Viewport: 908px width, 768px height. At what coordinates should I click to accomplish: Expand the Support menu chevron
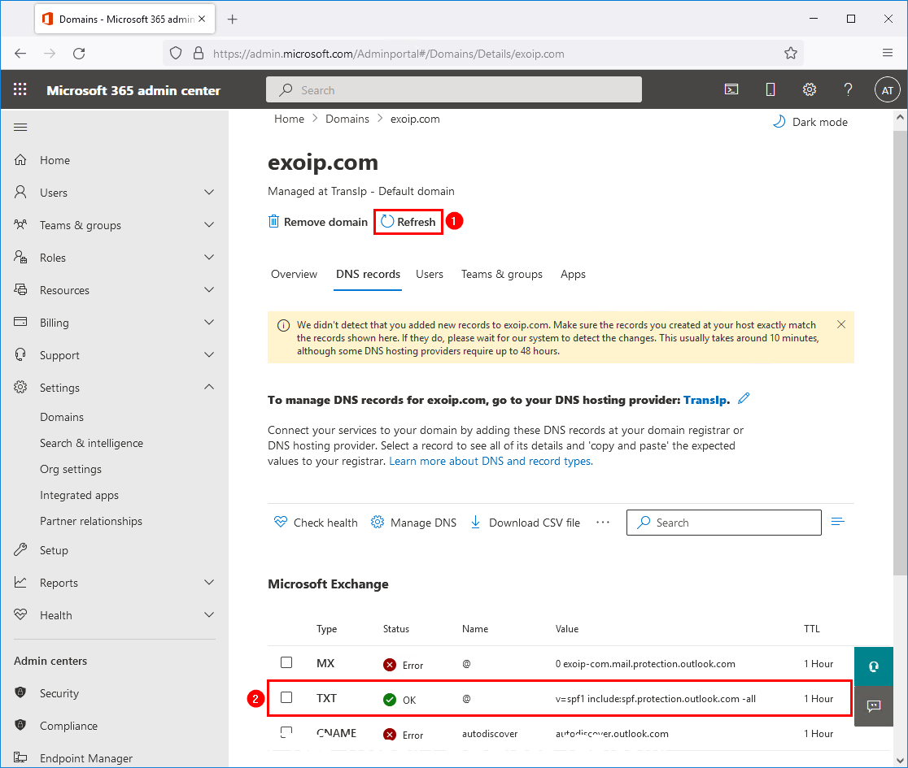tap(209, 354)
